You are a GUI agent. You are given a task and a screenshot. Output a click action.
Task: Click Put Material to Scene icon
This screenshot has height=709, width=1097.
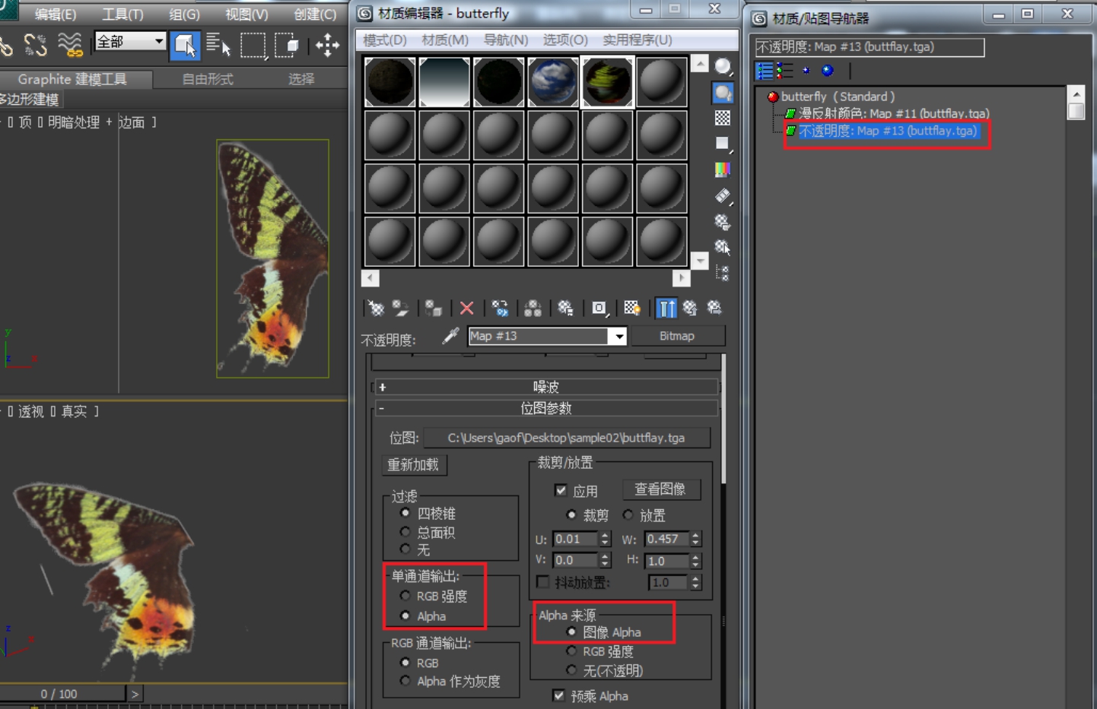(401, 308)
